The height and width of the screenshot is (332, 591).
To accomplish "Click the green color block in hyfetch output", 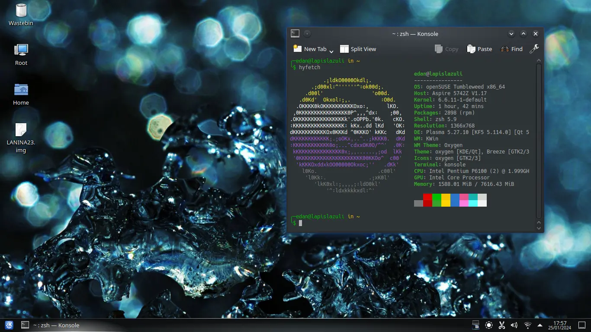I will point(437,200).
